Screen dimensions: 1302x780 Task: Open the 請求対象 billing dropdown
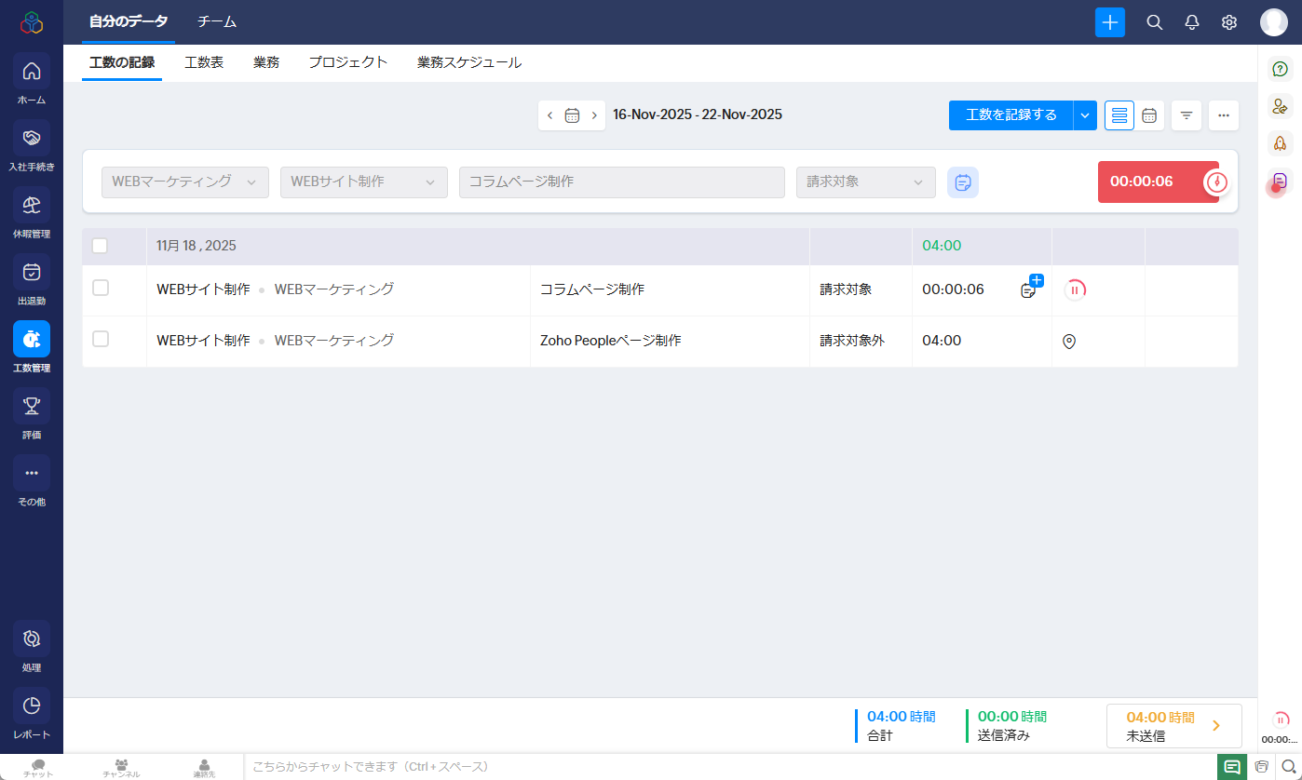[865, 182]
